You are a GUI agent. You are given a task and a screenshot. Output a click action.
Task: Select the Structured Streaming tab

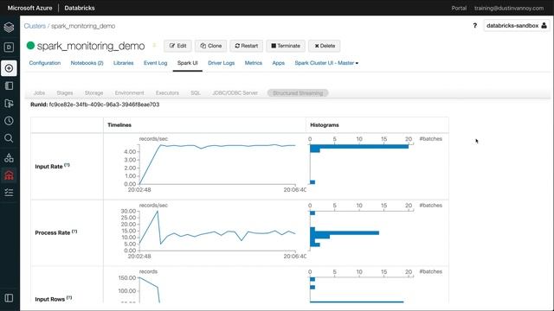point(298,93)
